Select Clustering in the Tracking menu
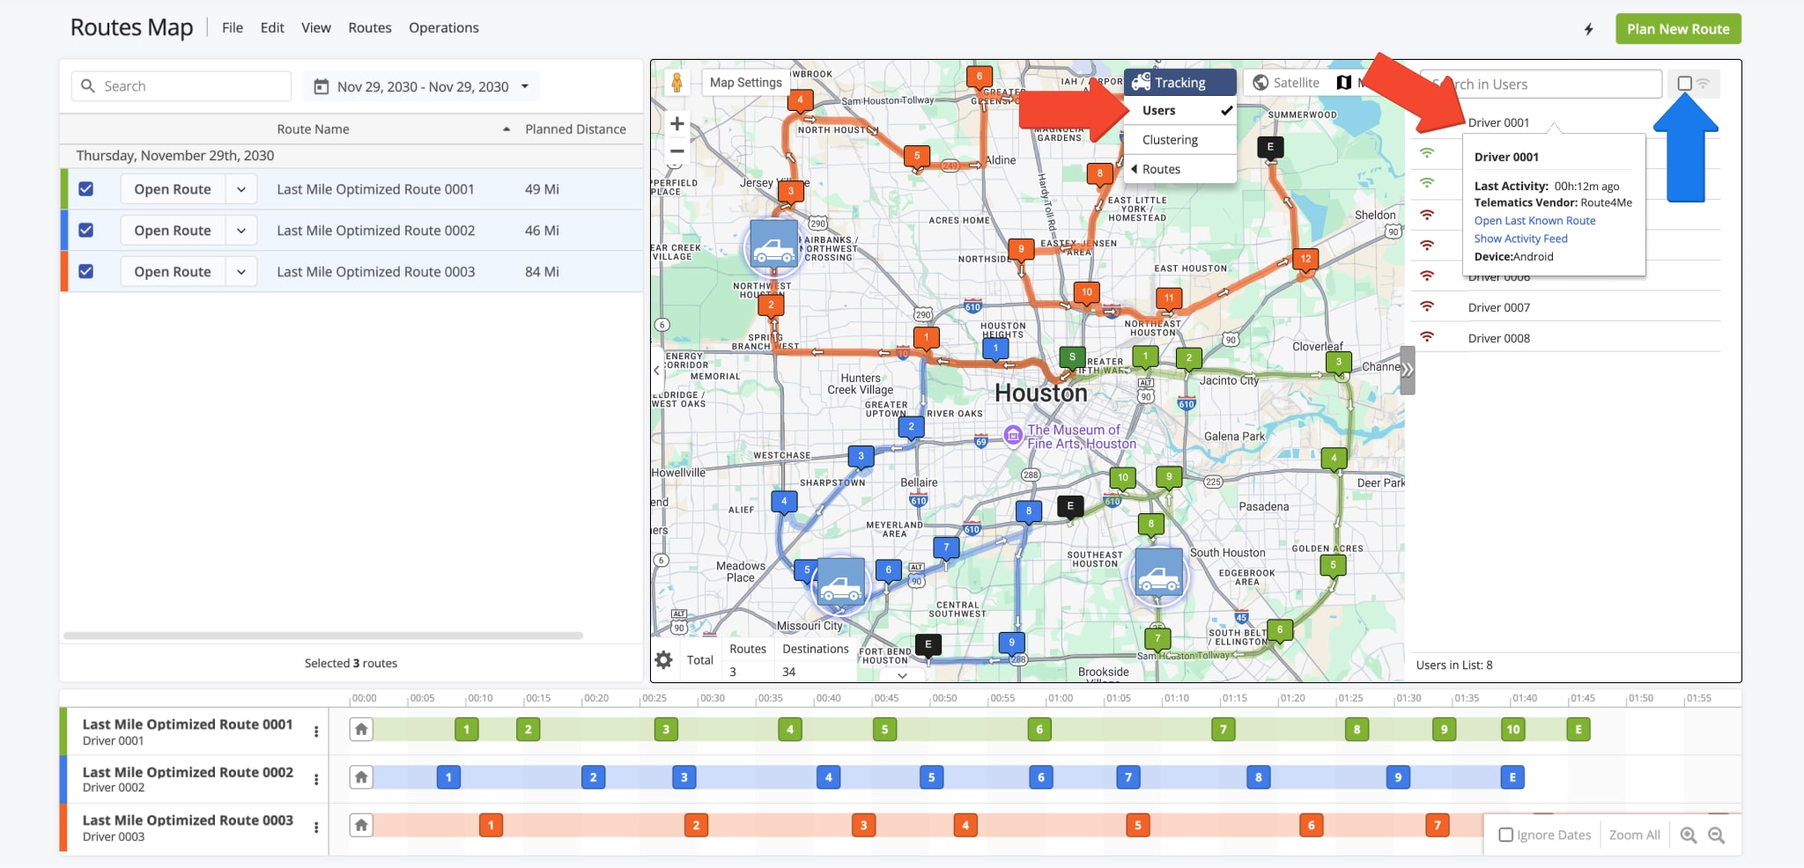The height and width of the screenshot is (868, 1804). (x=1180, y=140)
